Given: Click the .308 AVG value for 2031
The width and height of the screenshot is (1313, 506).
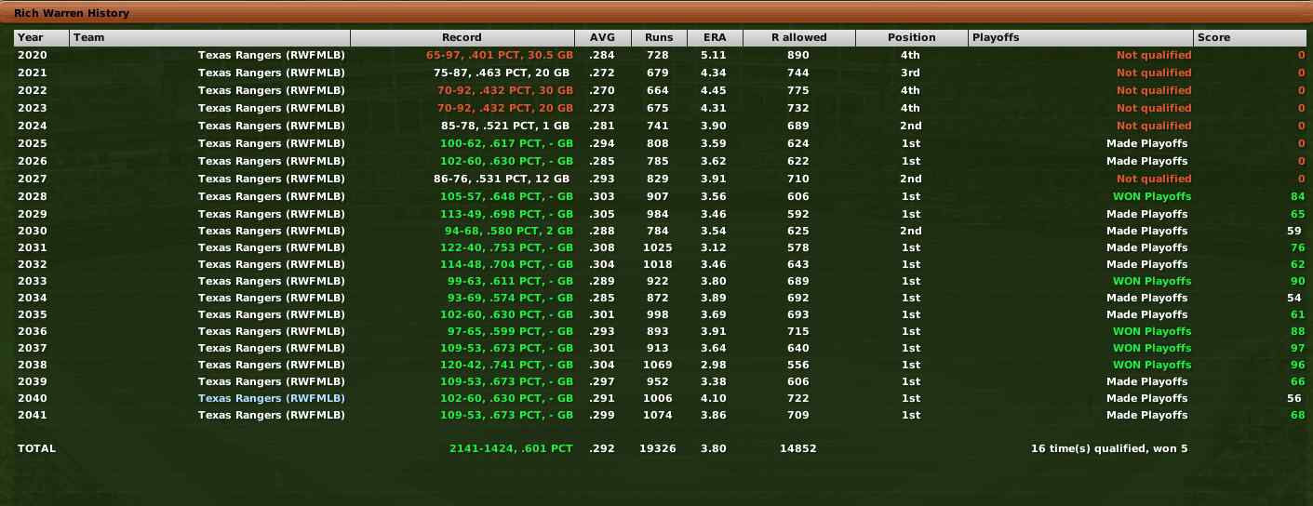Looking at the screenshot, I should click(601, 247).
